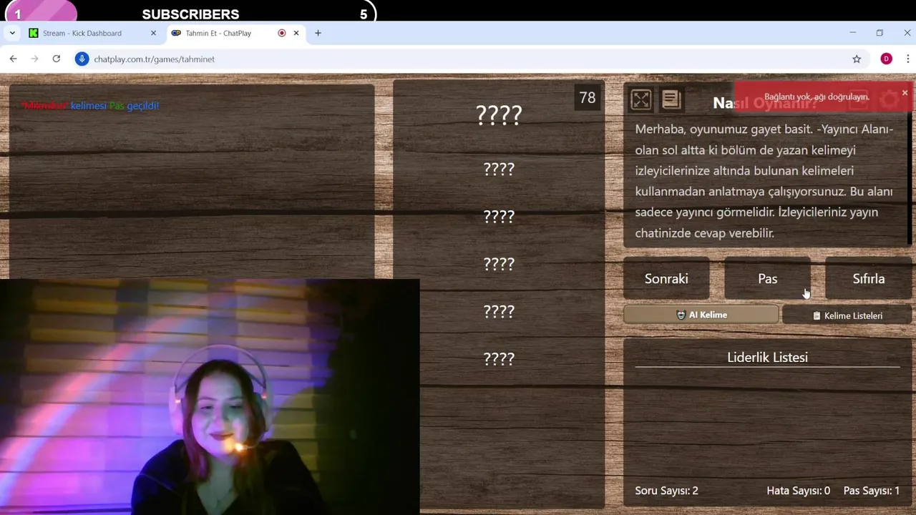Image resolution: width=916 pixels, height=515 pixels.
Task: Click the 'kelimesi Pas geçildi!' chat message
Action: [90, 106]
